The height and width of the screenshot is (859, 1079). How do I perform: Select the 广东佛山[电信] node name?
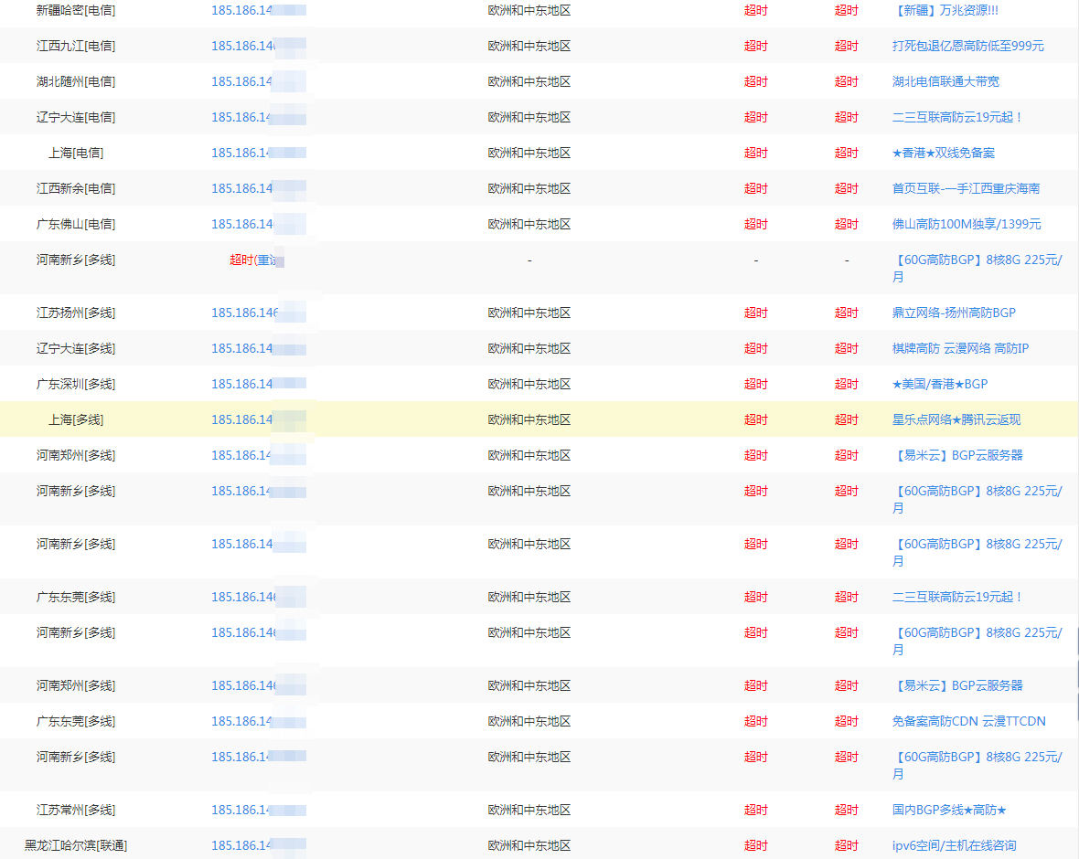pyautogui.click(x=76, y=224)
